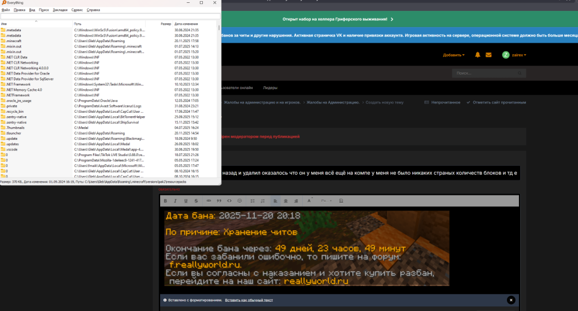The height and width of the screenshot is (311, 578).
Task: Select the .oracle_jre_usage folder
Action: tap(109, 101)
